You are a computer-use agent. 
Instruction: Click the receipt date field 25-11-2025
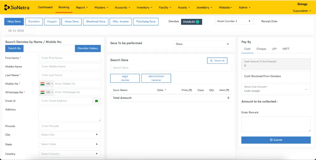(x=20, y=31)
